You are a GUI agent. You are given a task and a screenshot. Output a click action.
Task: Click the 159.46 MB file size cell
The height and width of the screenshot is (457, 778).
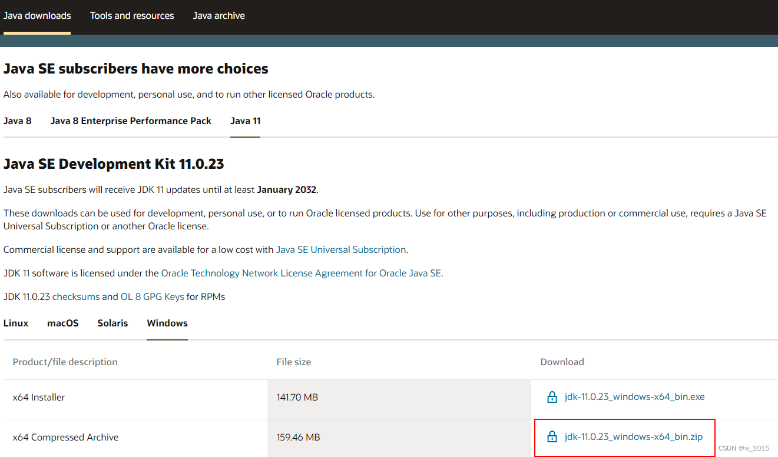coord(399,438)
